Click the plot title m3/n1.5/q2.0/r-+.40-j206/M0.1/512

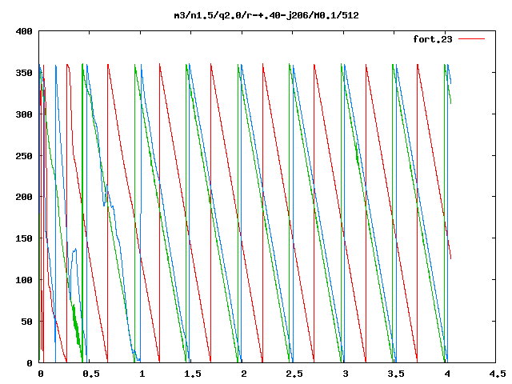[x=266, y=15]
